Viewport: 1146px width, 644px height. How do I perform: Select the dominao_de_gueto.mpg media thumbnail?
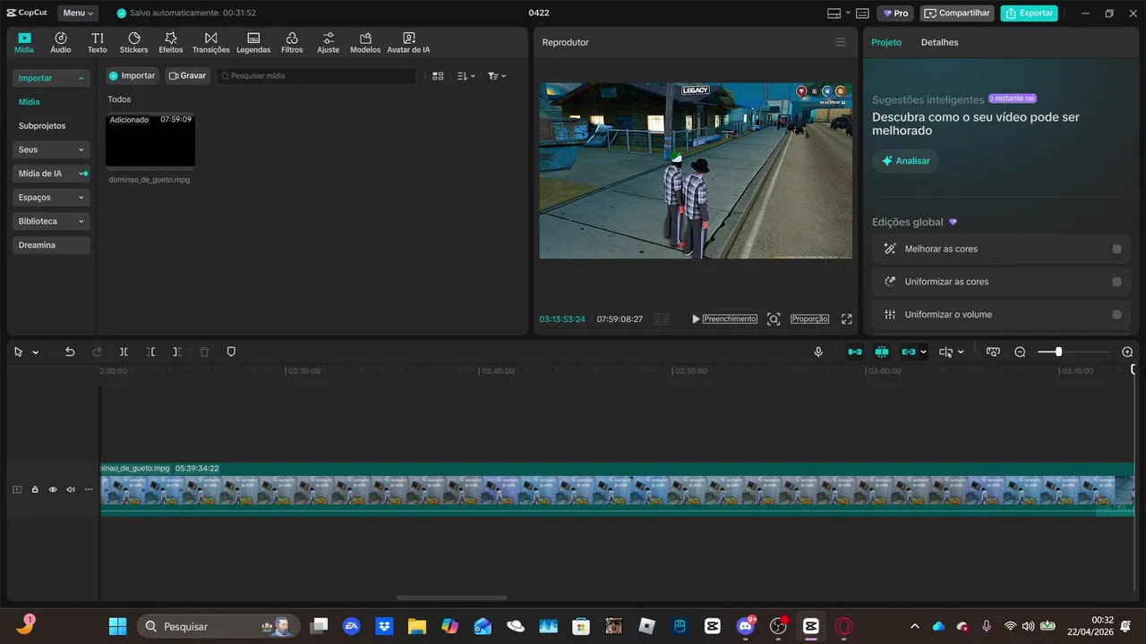click(150, 140)
